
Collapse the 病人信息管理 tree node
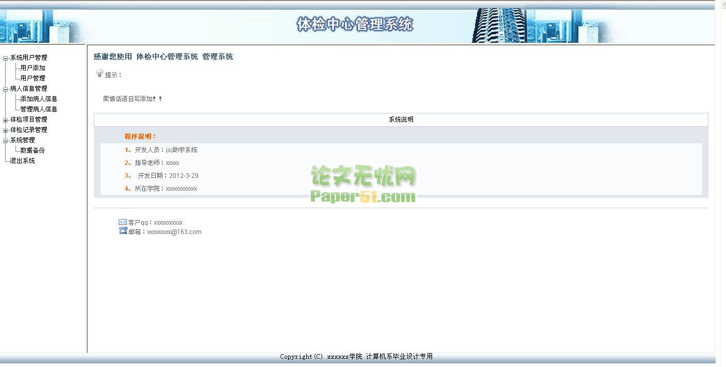(x=6, y=89)
